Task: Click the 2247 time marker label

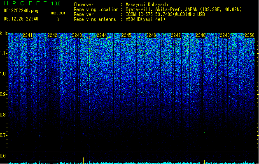Action: pyautogui.click(x=176, y=35)
